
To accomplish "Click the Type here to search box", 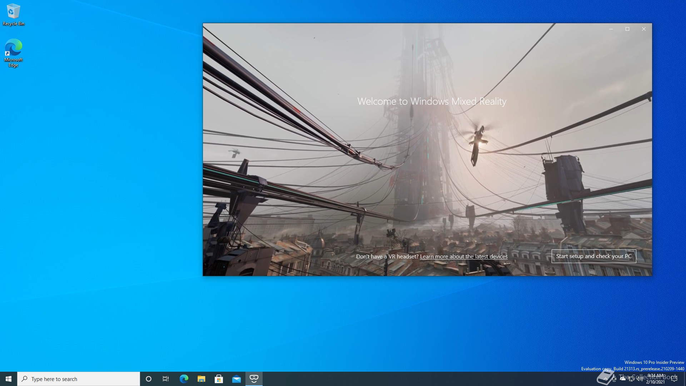I will (x=79, y=379).
